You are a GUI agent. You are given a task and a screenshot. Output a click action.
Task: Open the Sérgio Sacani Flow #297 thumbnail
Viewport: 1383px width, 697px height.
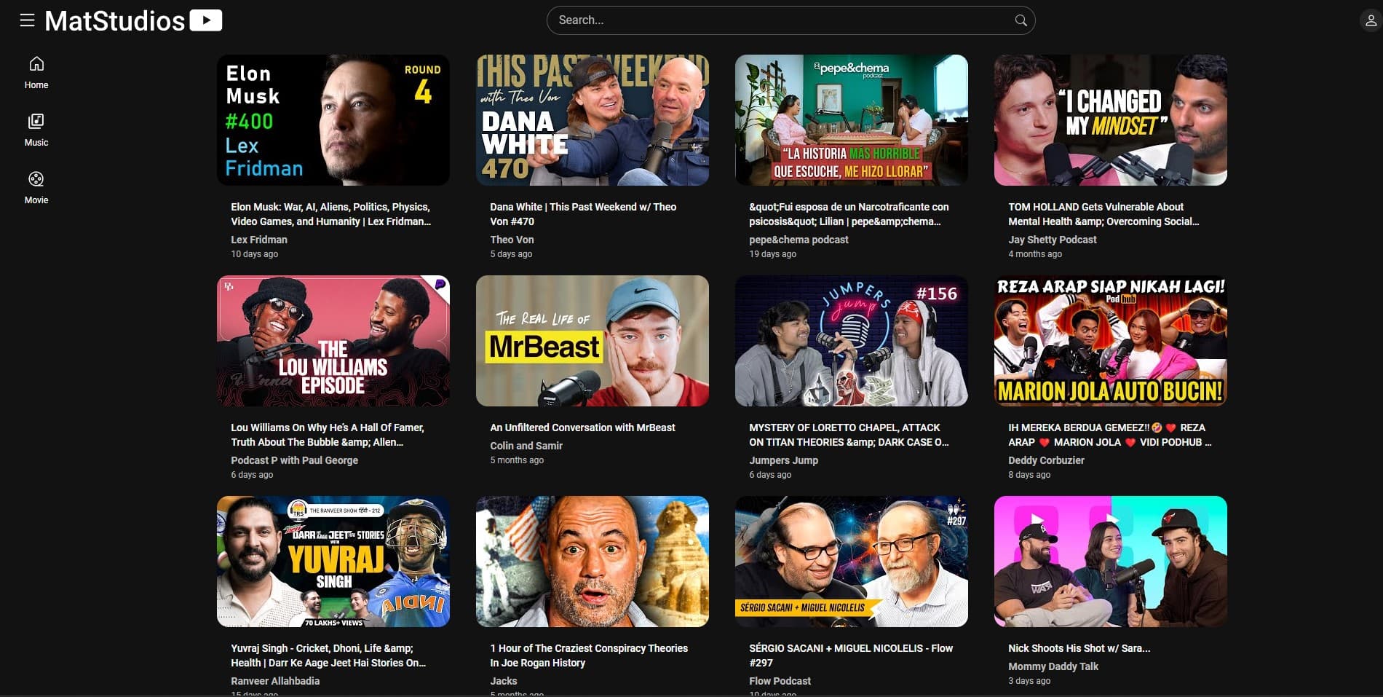coord(852,562)
